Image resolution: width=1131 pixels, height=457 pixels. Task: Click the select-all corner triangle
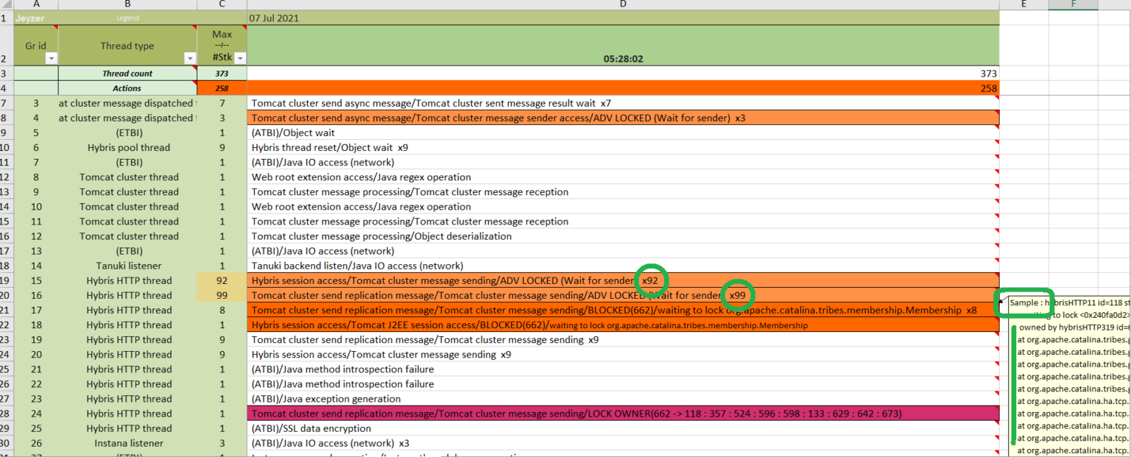[7, 4]
